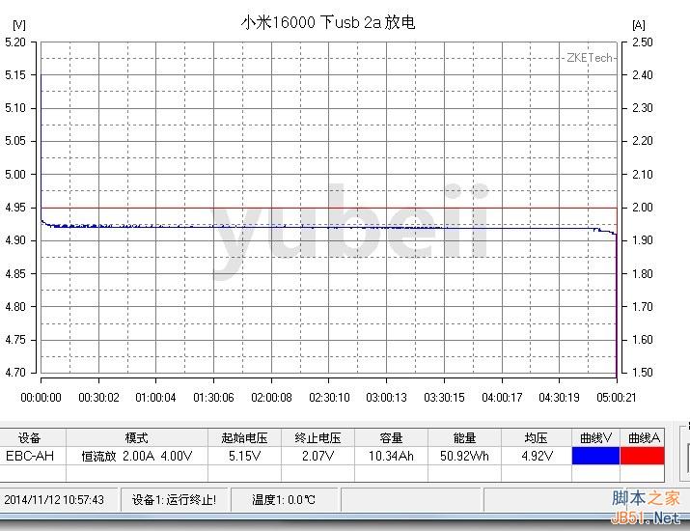
Task: Click the [V] axis unit label
Action: [x=19, y=25]
